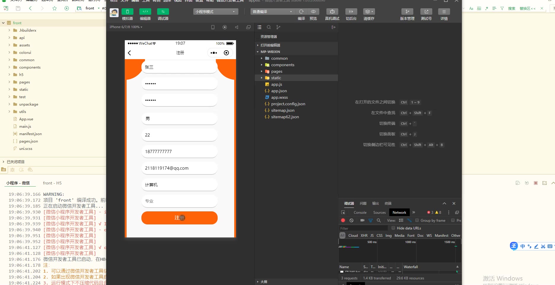Click the 切后台 switch background icon
The height and width of the screenshot is (285, 555).
pos(351,12)
